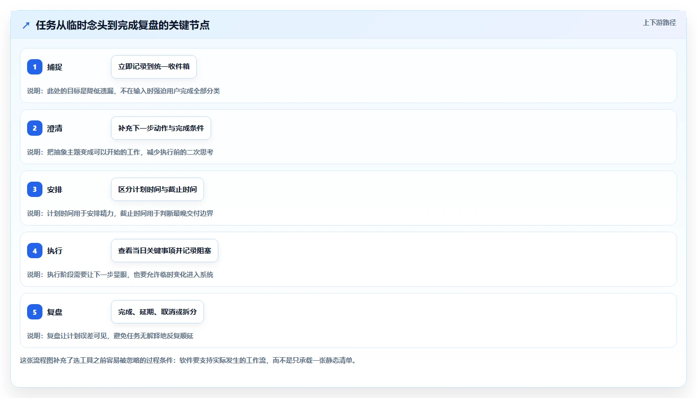This screenshot has width=697, height=398.
Task: Select the 区分计划时间与截止时间 chip
Action: [158, 189]
